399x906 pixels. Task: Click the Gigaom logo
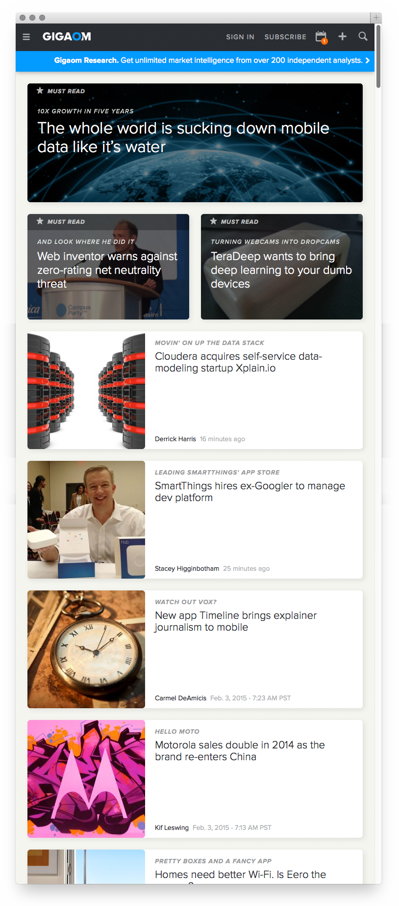67,37
